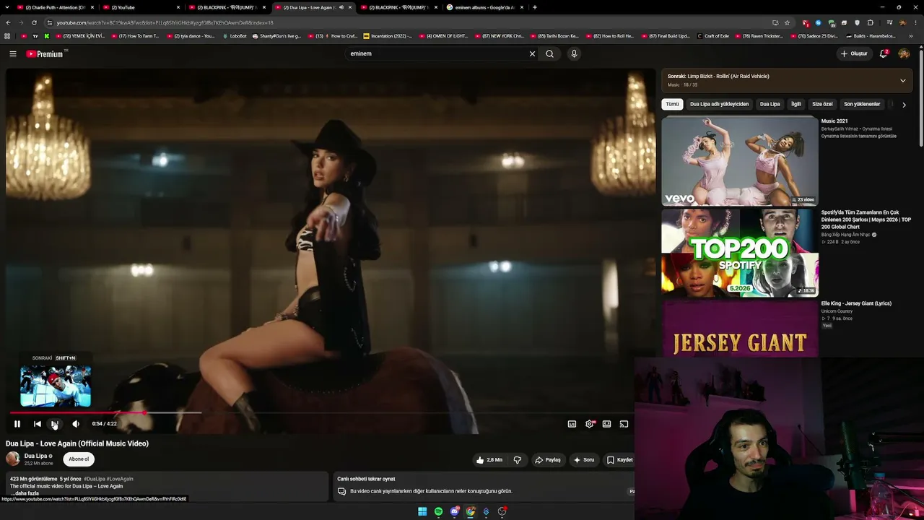Subscribe with the Abone ol button
Image resolution: width=924 pixels, height=520 pixels.
[x=79, y=459]
